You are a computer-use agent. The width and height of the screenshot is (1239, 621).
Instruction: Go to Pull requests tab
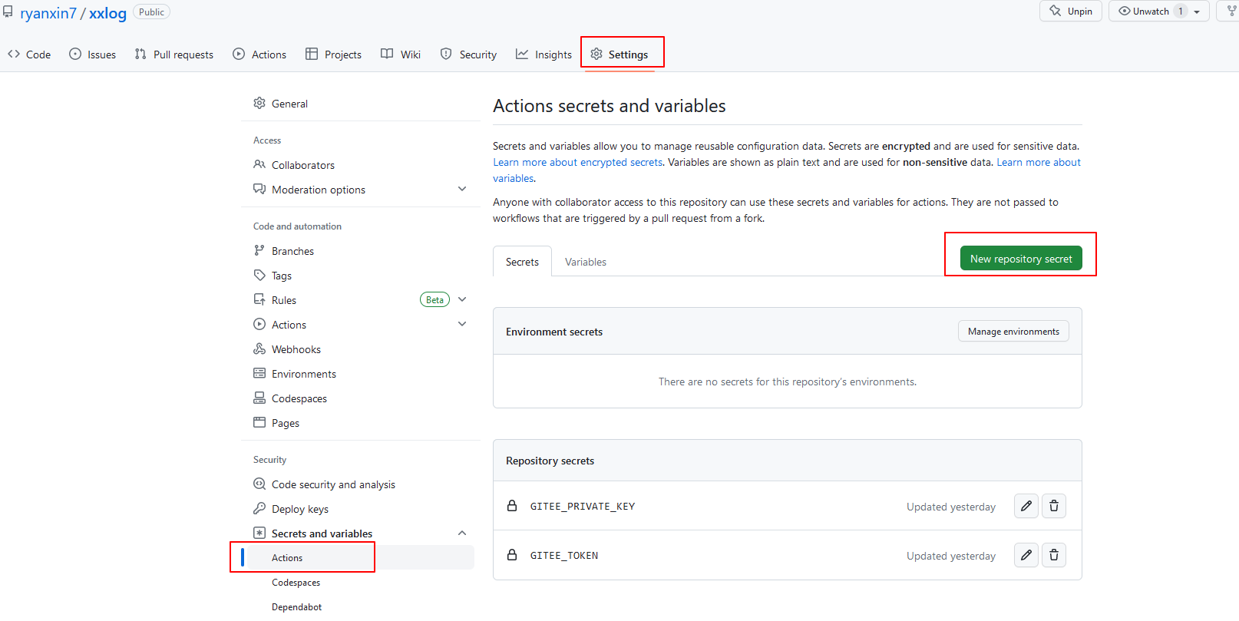pyautogui.click(x=174, y=55)
